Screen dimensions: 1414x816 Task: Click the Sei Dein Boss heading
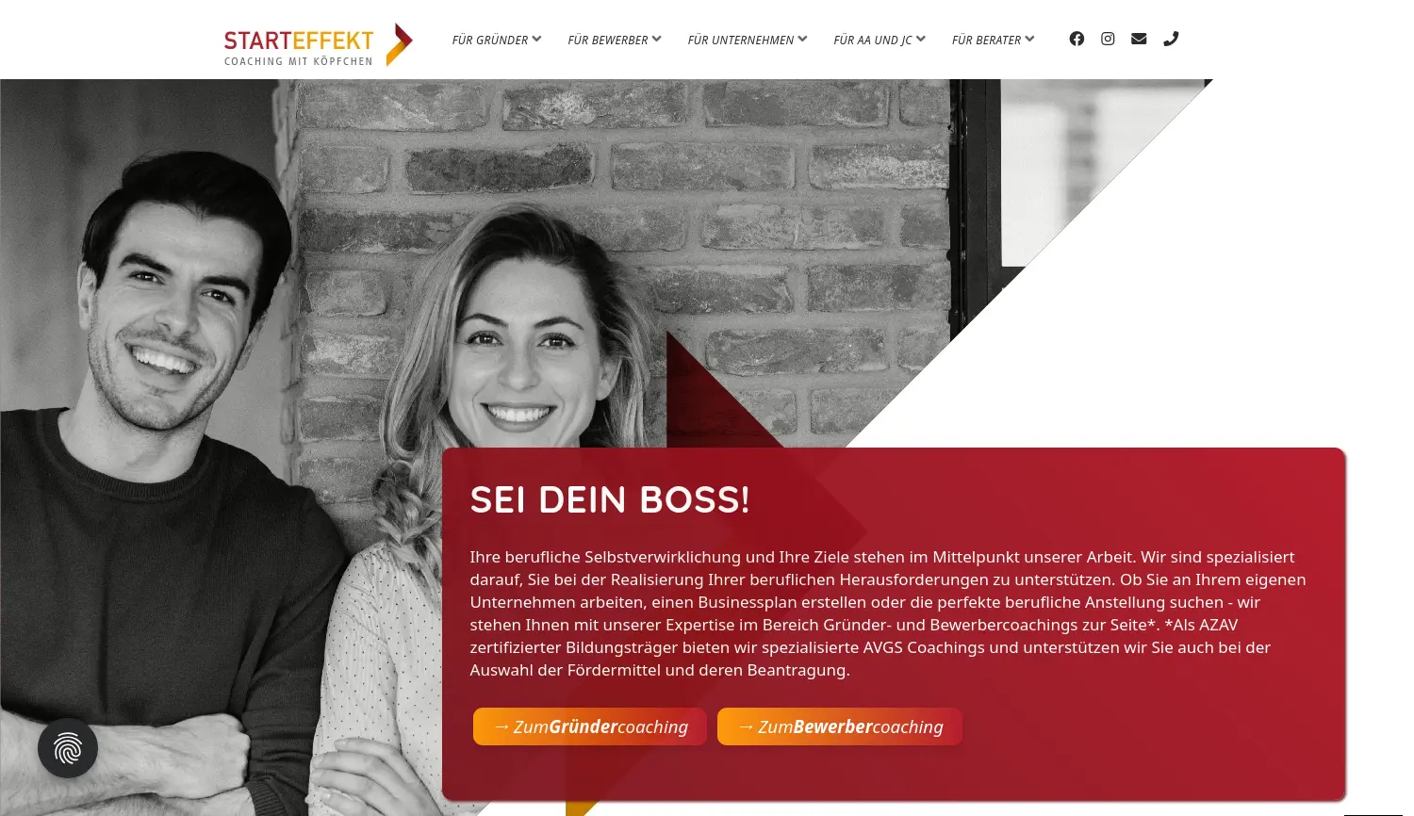click(x=610, y=499)
